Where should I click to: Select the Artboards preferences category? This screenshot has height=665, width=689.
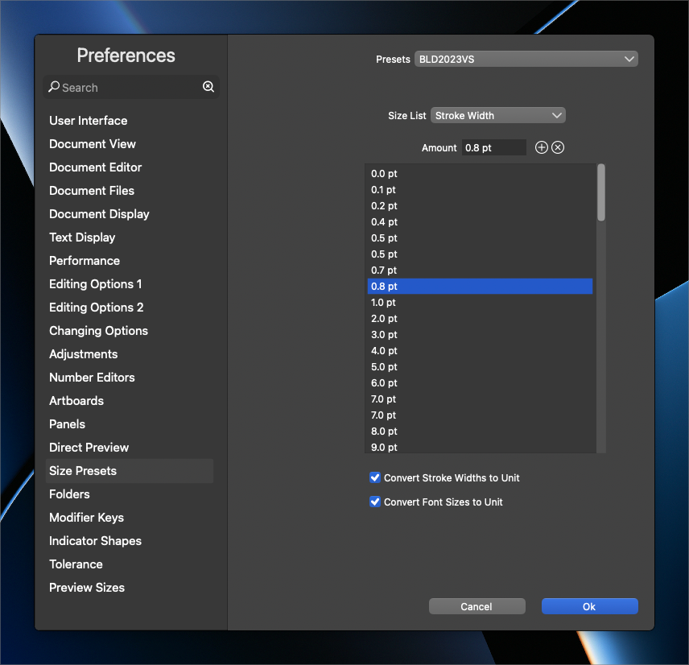(76, 401)
